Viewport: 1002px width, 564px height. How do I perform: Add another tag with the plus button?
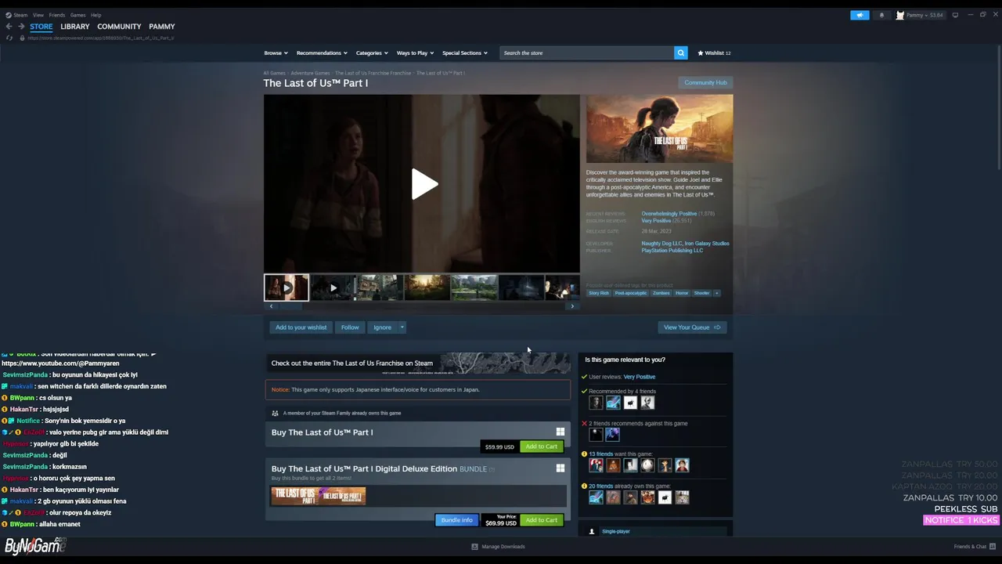pos(716,293)
